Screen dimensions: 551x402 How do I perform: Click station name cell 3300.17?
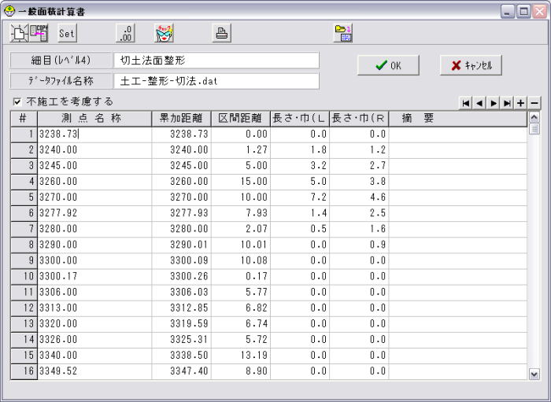tap(94, 277)
